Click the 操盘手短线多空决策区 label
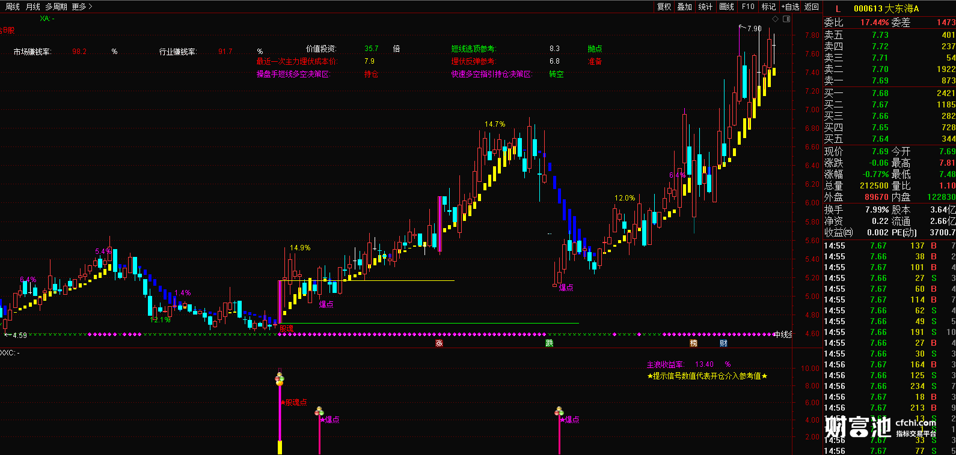 click(x=294, y=74)
